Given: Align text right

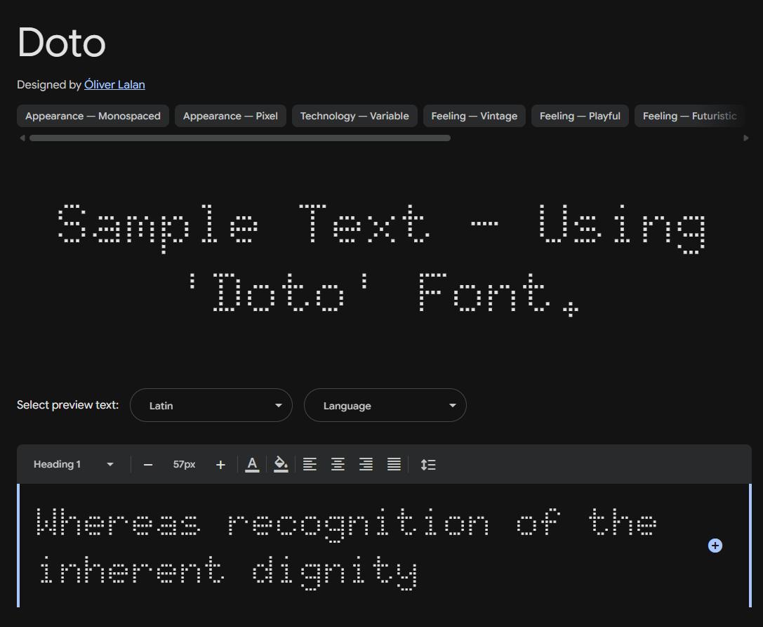Looking at the screenshot, I should point(366,464).
